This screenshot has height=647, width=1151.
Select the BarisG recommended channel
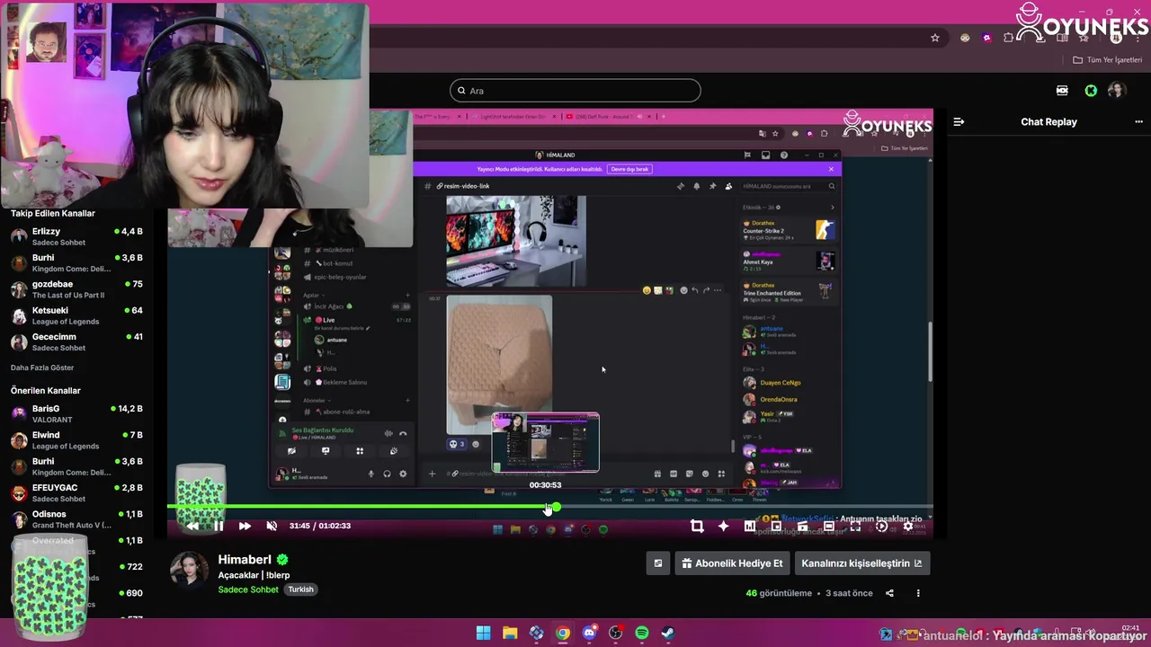pyautogui.click(x=76, y=413)
